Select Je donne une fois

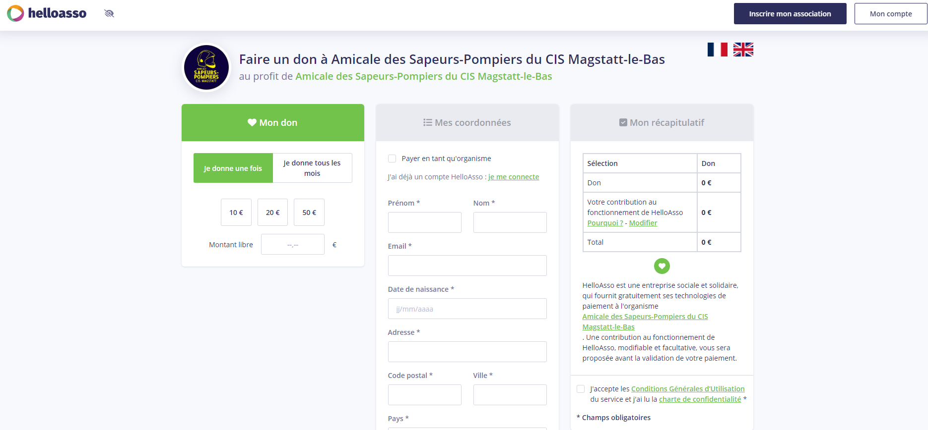[x=233, y=168]
